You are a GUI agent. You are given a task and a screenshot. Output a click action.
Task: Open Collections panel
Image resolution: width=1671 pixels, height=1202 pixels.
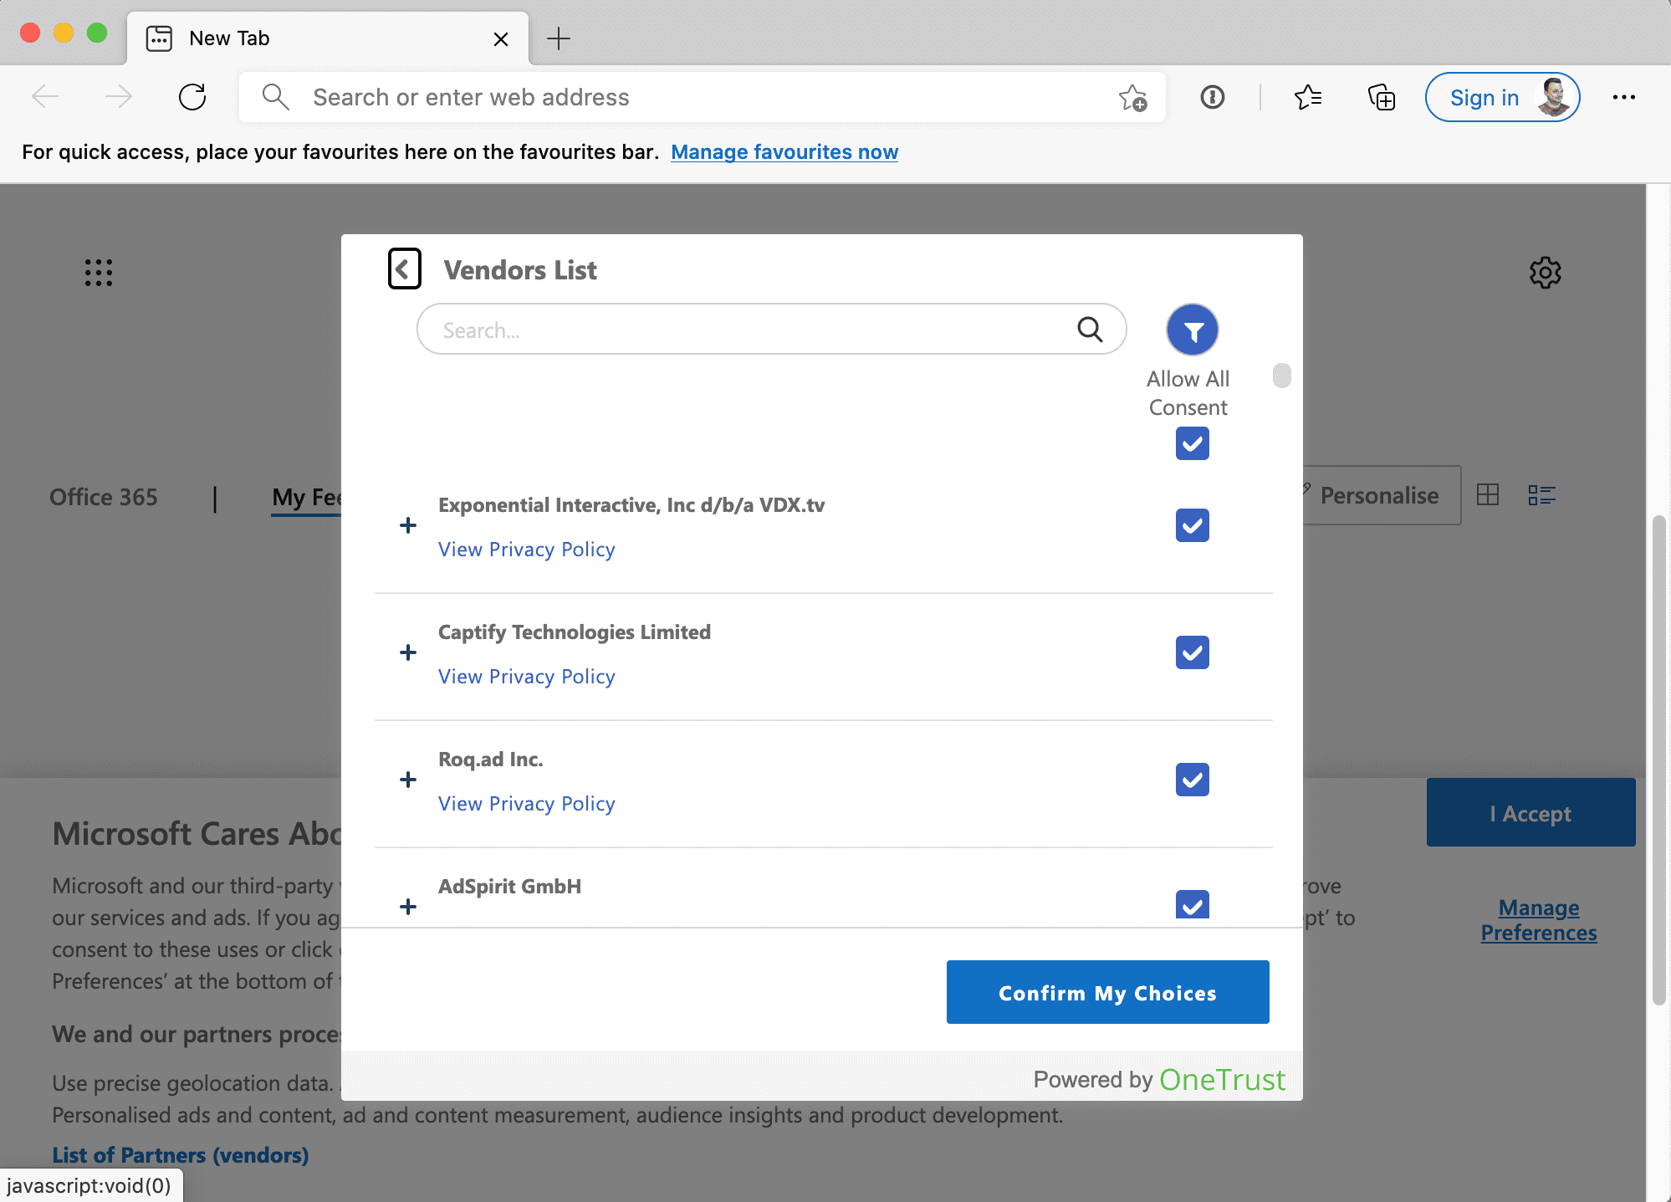[x=1382, y=97]
